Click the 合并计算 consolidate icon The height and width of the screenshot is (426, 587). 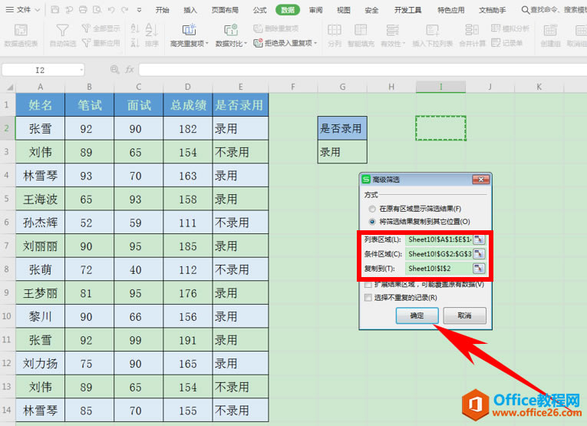(472, 30)
